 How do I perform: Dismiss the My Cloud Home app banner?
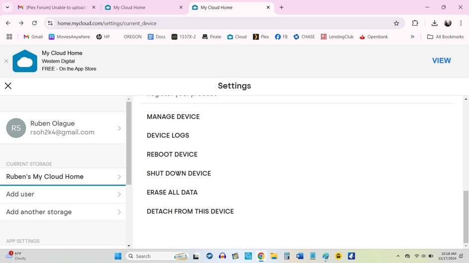coord(6,61)
